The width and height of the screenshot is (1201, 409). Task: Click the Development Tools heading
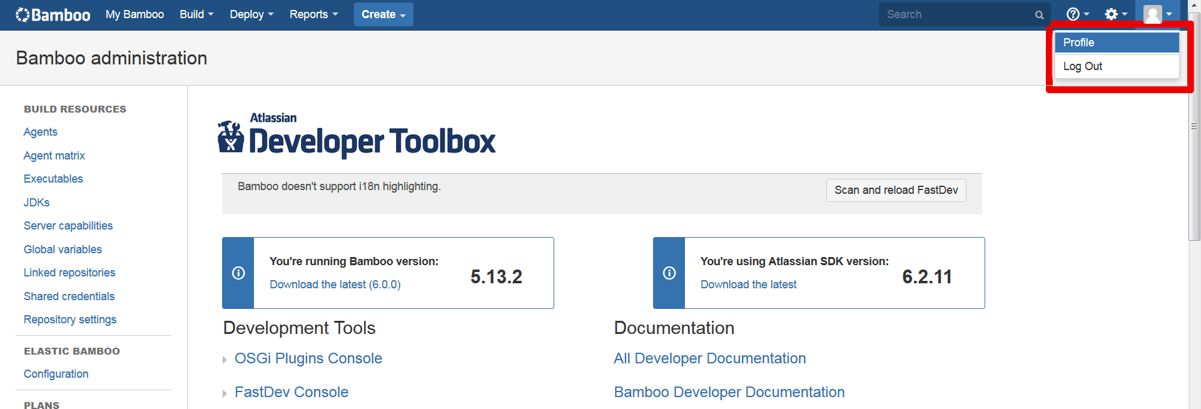tap(299, 328)
